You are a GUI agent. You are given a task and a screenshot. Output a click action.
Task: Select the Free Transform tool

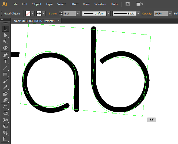(x=5, y=126)
